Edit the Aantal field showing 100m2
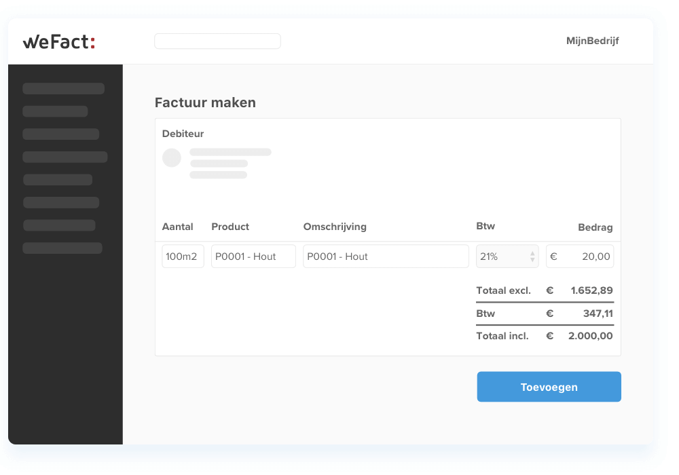The width and height of the screenshot is (679, 475). [x=182, y=256]
